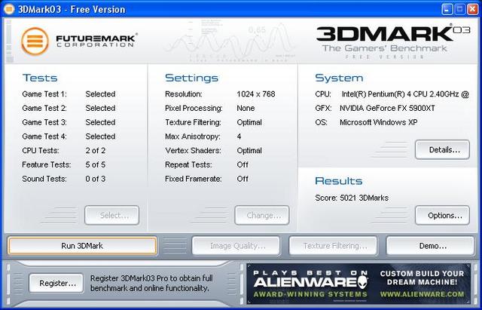Open system Details
Viewport: 482px width, 310px height.
pos(442,150)
